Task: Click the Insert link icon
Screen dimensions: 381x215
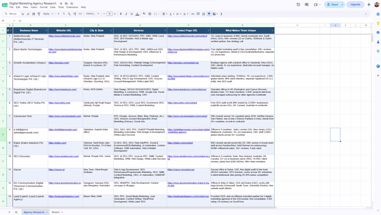Action: 193,14
